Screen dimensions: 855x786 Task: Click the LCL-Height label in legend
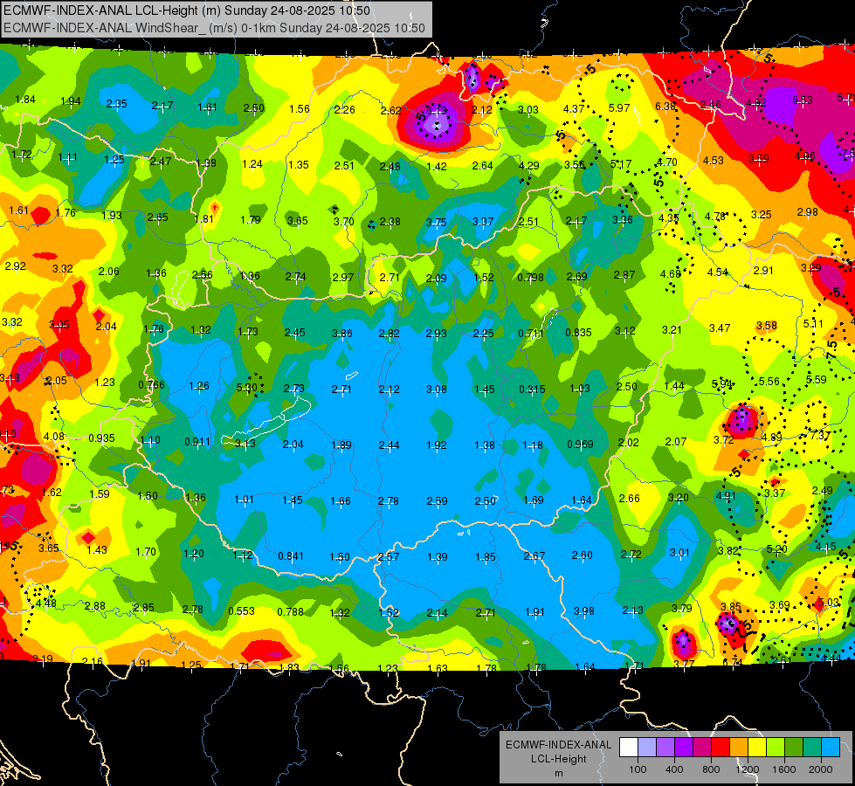(558, 759)
